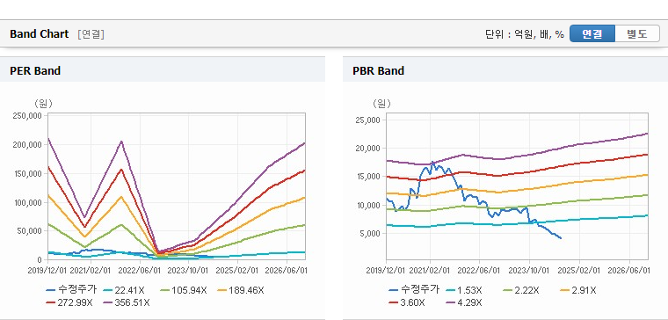Click the 5,000 y-axis label on PBR chart

pyautogui.click(x=369, y=234)
